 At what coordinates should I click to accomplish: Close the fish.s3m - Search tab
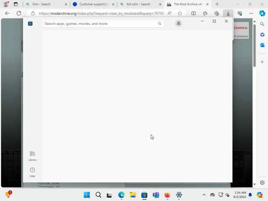(x=160, y=4)
